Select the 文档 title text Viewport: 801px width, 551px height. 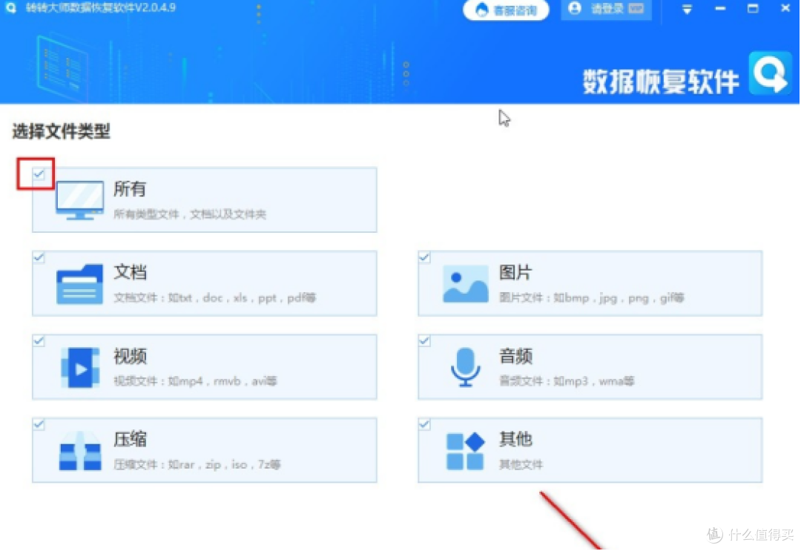(x=130, y=272)
